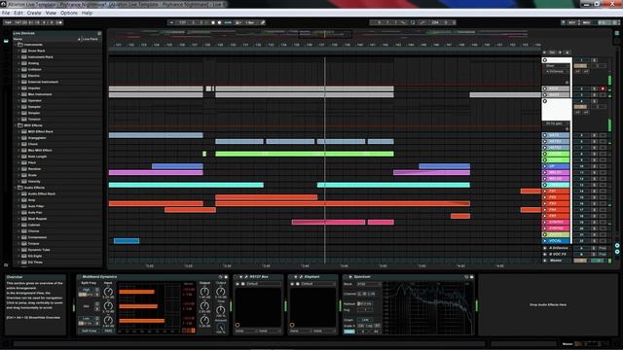
Task: Click the BASS track unfold icon
Action: point(545,95)
